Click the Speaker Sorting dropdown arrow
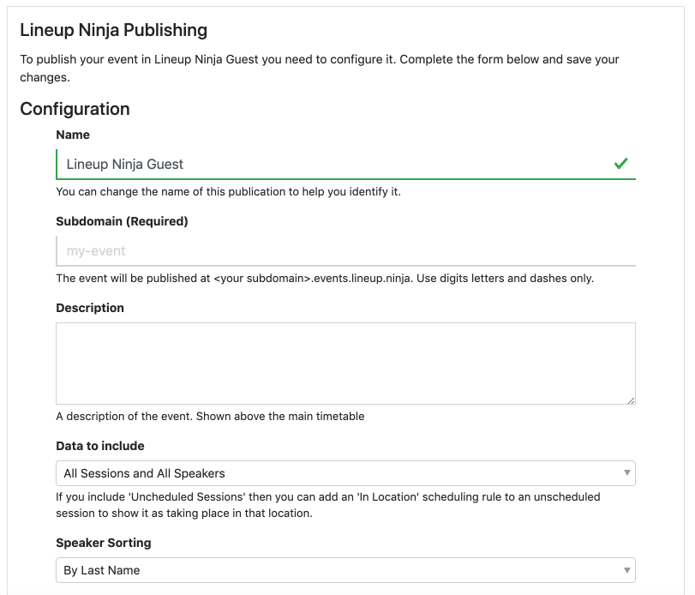The image size is (695, 595). [626, 570]
